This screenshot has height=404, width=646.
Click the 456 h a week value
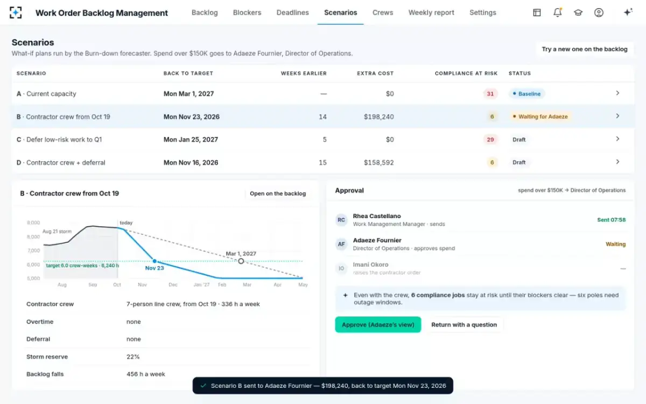pos(146,374)
